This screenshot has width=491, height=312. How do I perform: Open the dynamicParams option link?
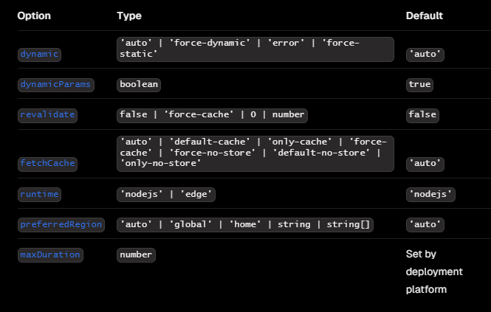(55, 85)
